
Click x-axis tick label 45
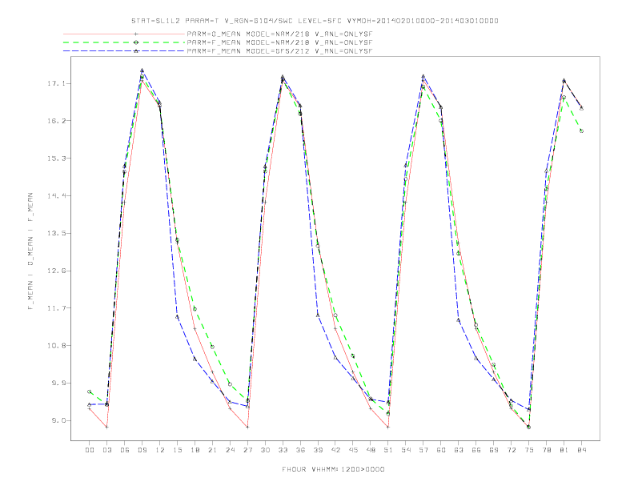click(x=353, y=450)
